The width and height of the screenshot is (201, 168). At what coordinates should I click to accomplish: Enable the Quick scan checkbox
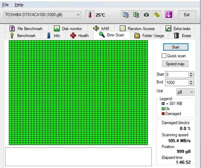coord(164,56)
